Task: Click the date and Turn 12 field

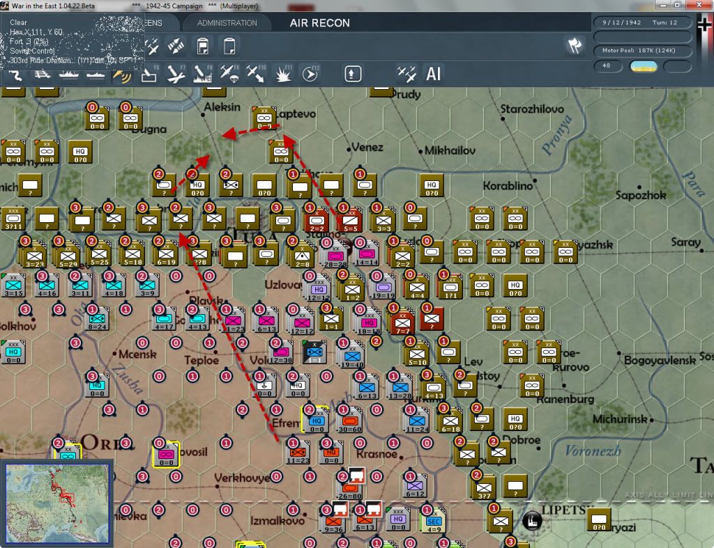Action: pos(642,22)
